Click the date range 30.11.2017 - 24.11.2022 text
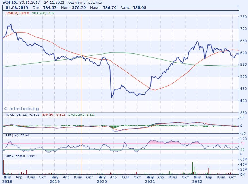The height and width of the screenshot is (184, 248). [42, 3]
